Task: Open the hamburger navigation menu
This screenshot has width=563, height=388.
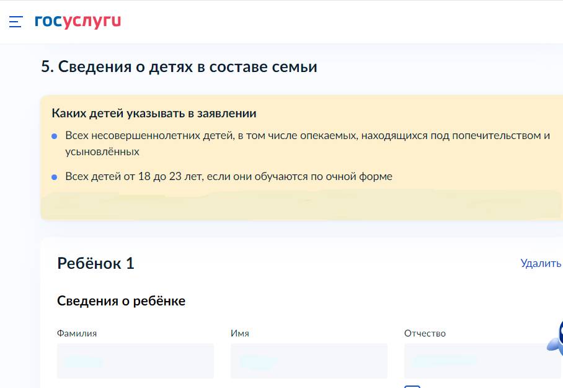Action: click(x=14, y=22)
